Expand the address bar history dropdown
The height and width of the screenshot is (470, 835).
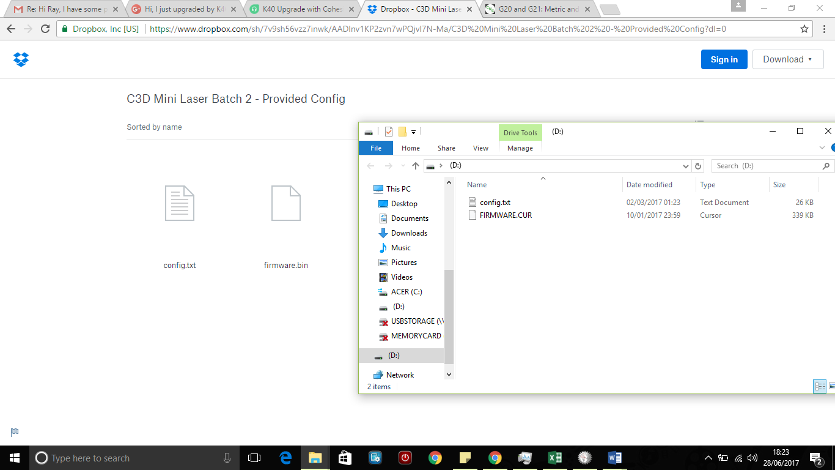point(686,166)
